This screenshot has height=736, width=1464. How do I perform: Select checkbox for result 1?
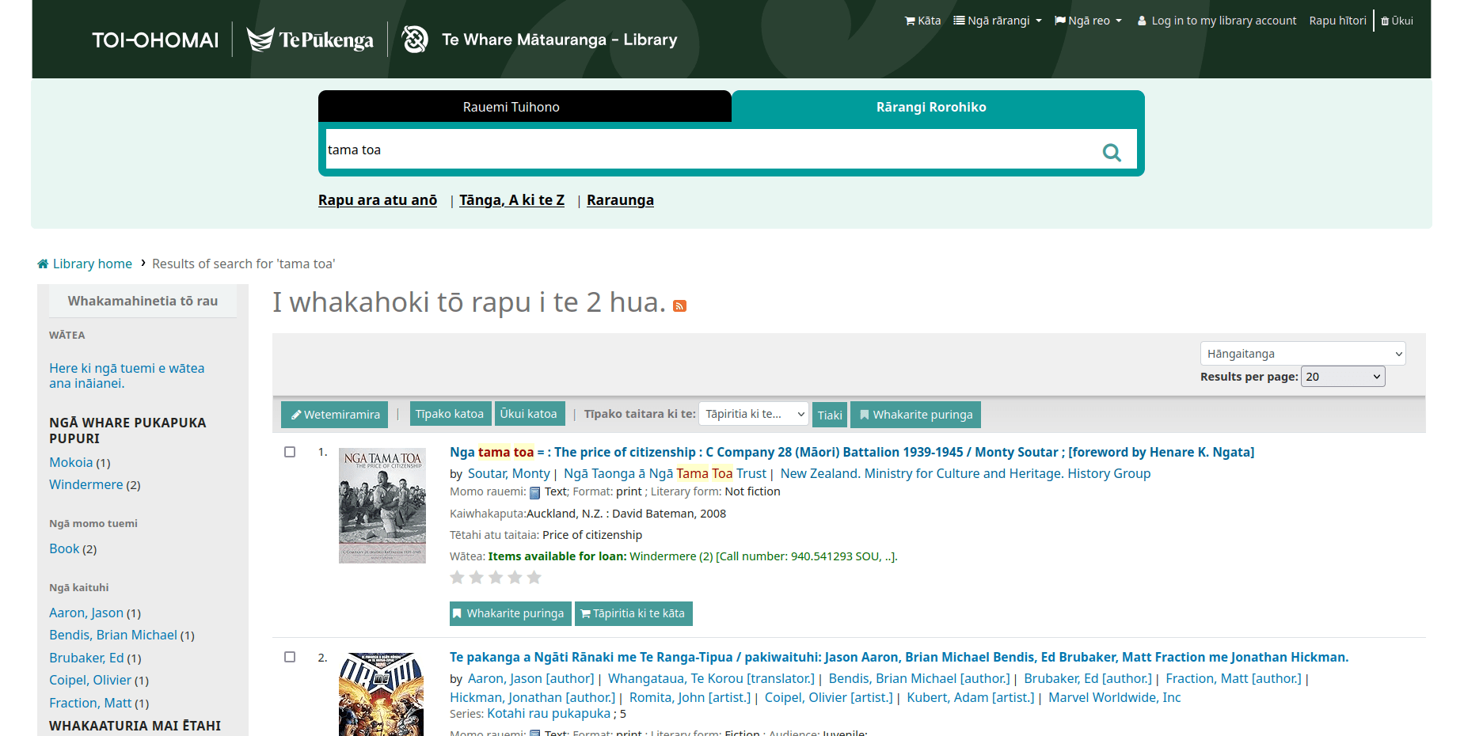290,452
